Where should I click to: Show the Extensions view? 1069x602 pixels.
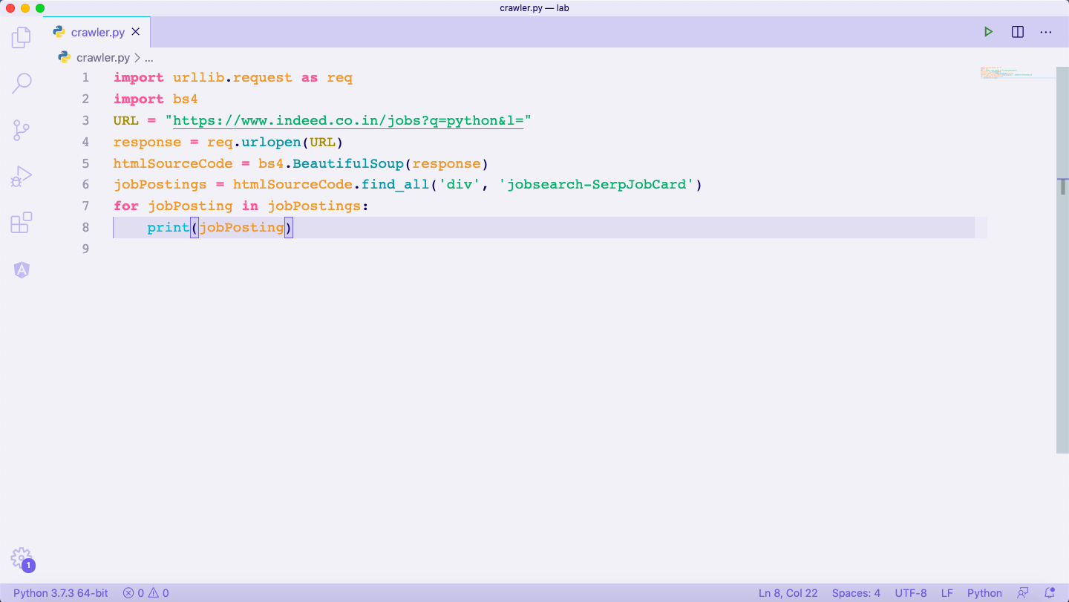[x=22, y=223]
